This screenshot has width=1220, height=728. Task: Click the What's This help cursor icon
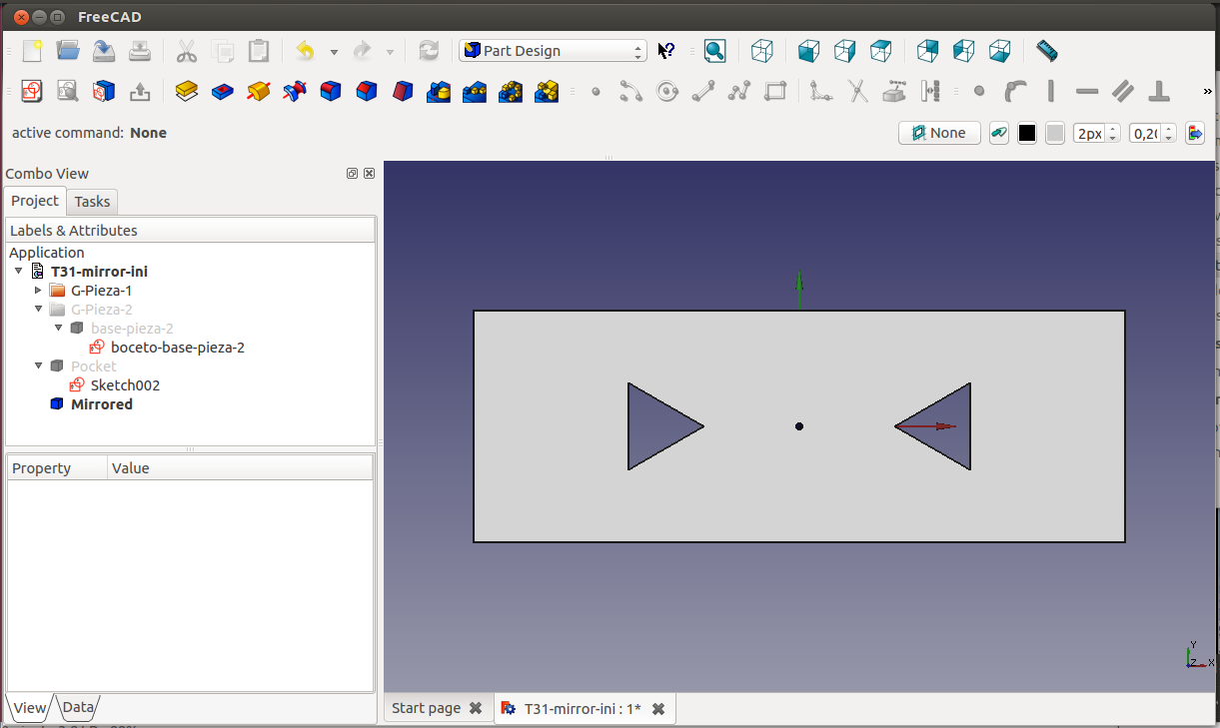click(666, 51)
